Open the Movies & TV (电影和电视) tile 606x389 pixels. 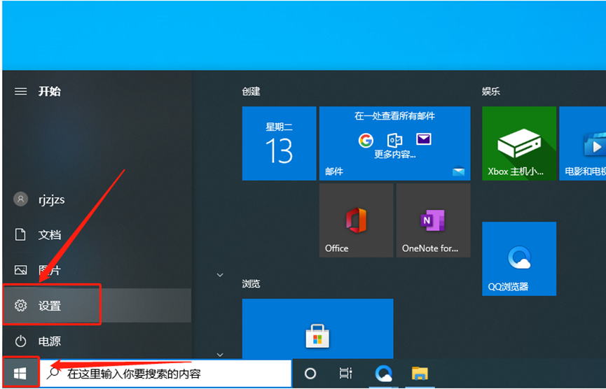tap(583, 143)
